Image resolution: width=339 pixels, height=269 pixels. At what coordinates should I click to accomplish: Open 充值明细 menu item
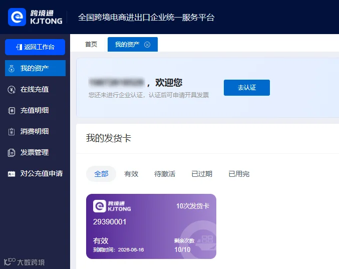pyautogui.click(x=35, y=111)
